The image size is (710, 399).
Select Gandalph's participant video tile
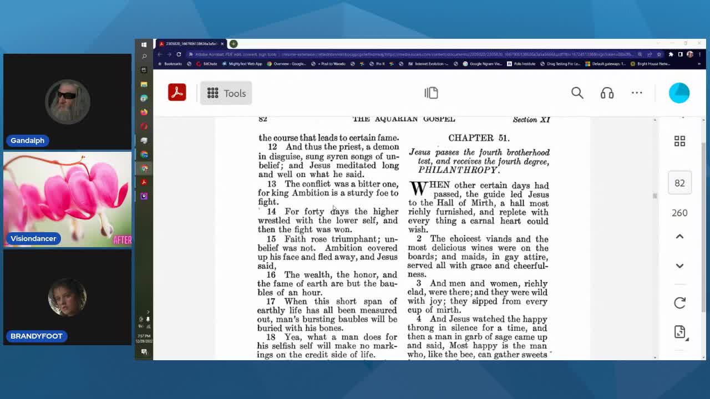coord(67,101)
